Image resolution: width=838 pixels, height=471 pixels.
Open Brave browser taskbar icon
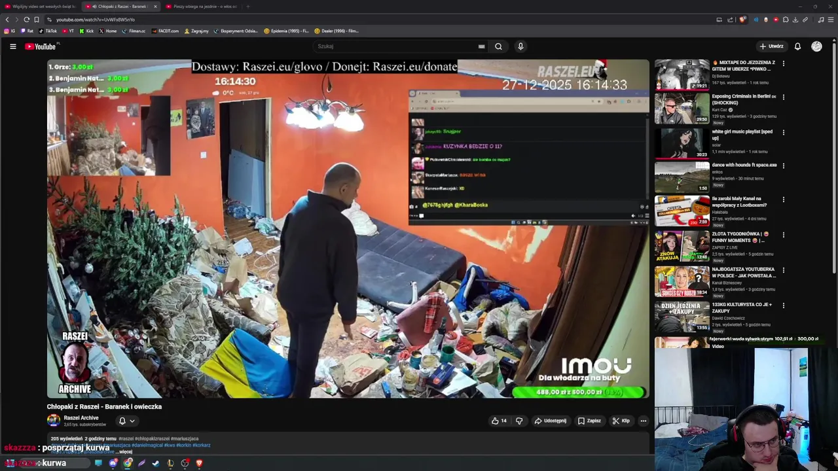pyautogui.click(x=199, y=463)
